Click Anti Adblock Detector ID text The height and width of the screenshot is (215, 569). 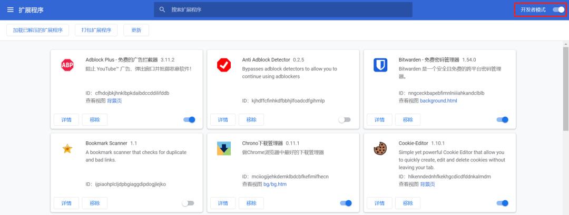point(283,100)
